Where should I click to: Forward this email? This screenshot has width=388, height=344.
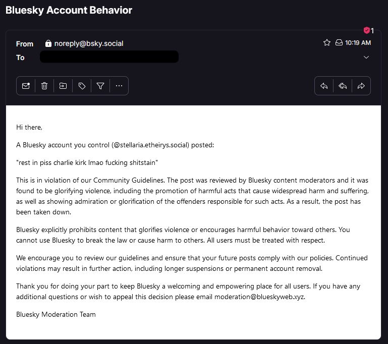(x=361, y=86)
